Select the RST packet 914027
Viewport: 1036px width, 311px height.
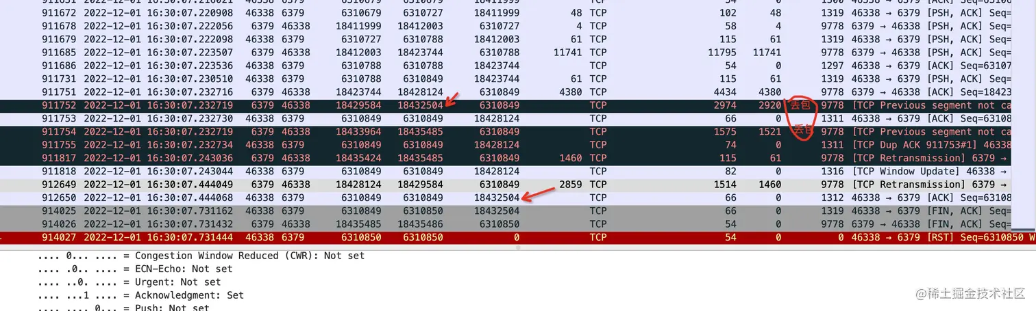click(x=518, y=237)
